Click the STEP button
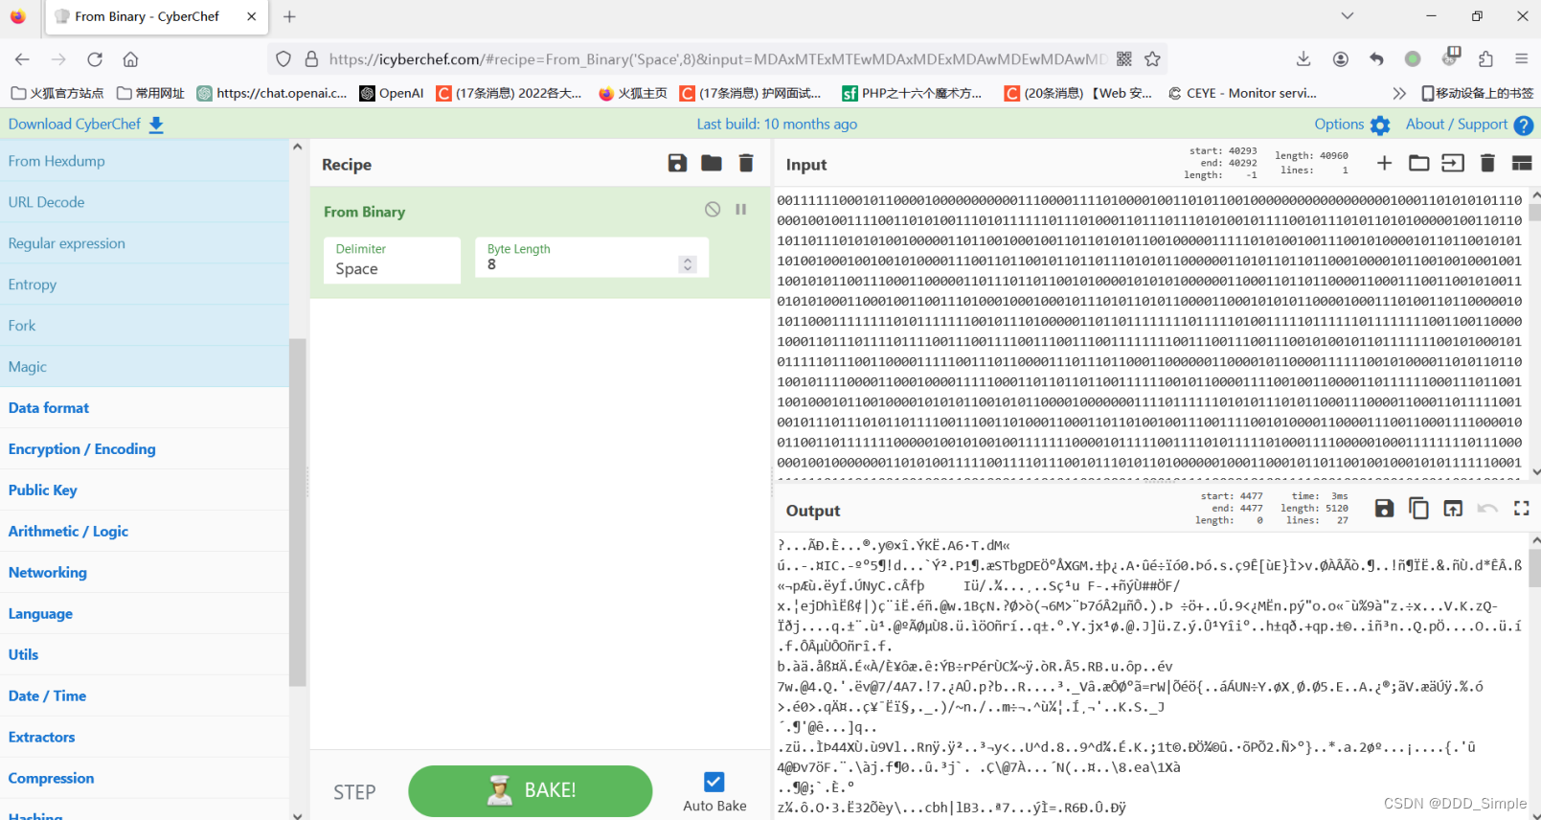 coord(354,792)
